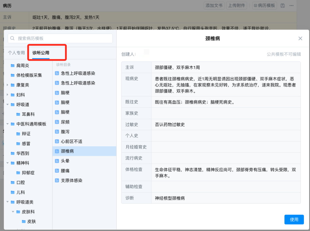Click the magnifier icon in the search box
This screenshot has height=231, width=310.
[x=13, y=38]
